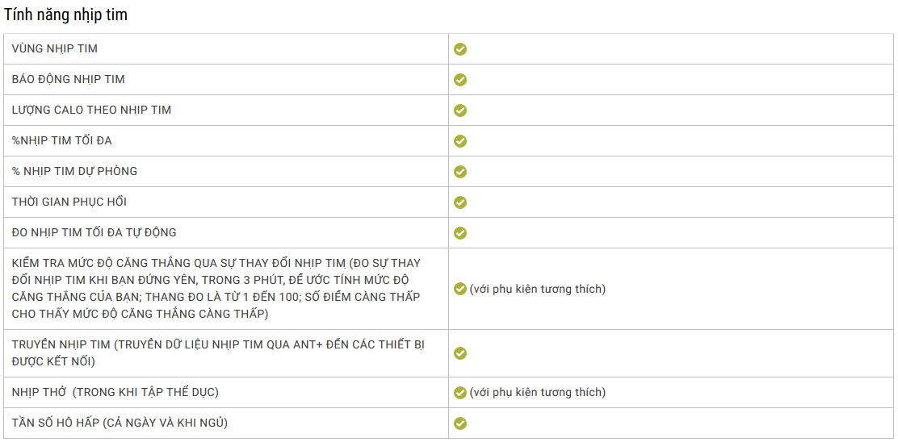Click the checkmark icon for VÙNG NHỊP TIM
The width and height of the screenshot is (898, 442).
pyautogui.click(x=459, y=49)
